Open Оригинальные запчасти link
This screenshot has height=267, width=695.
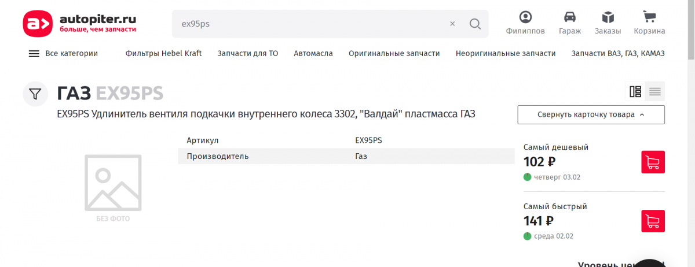click(x=394, y=53)
